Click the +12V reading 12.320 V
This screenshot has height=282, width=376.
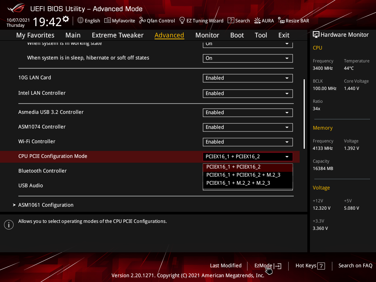(321, 209)
